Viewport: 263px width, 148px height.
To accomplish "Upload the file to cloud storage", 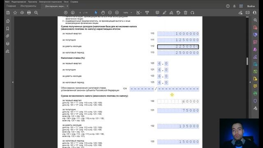I will tap(22, 13).
